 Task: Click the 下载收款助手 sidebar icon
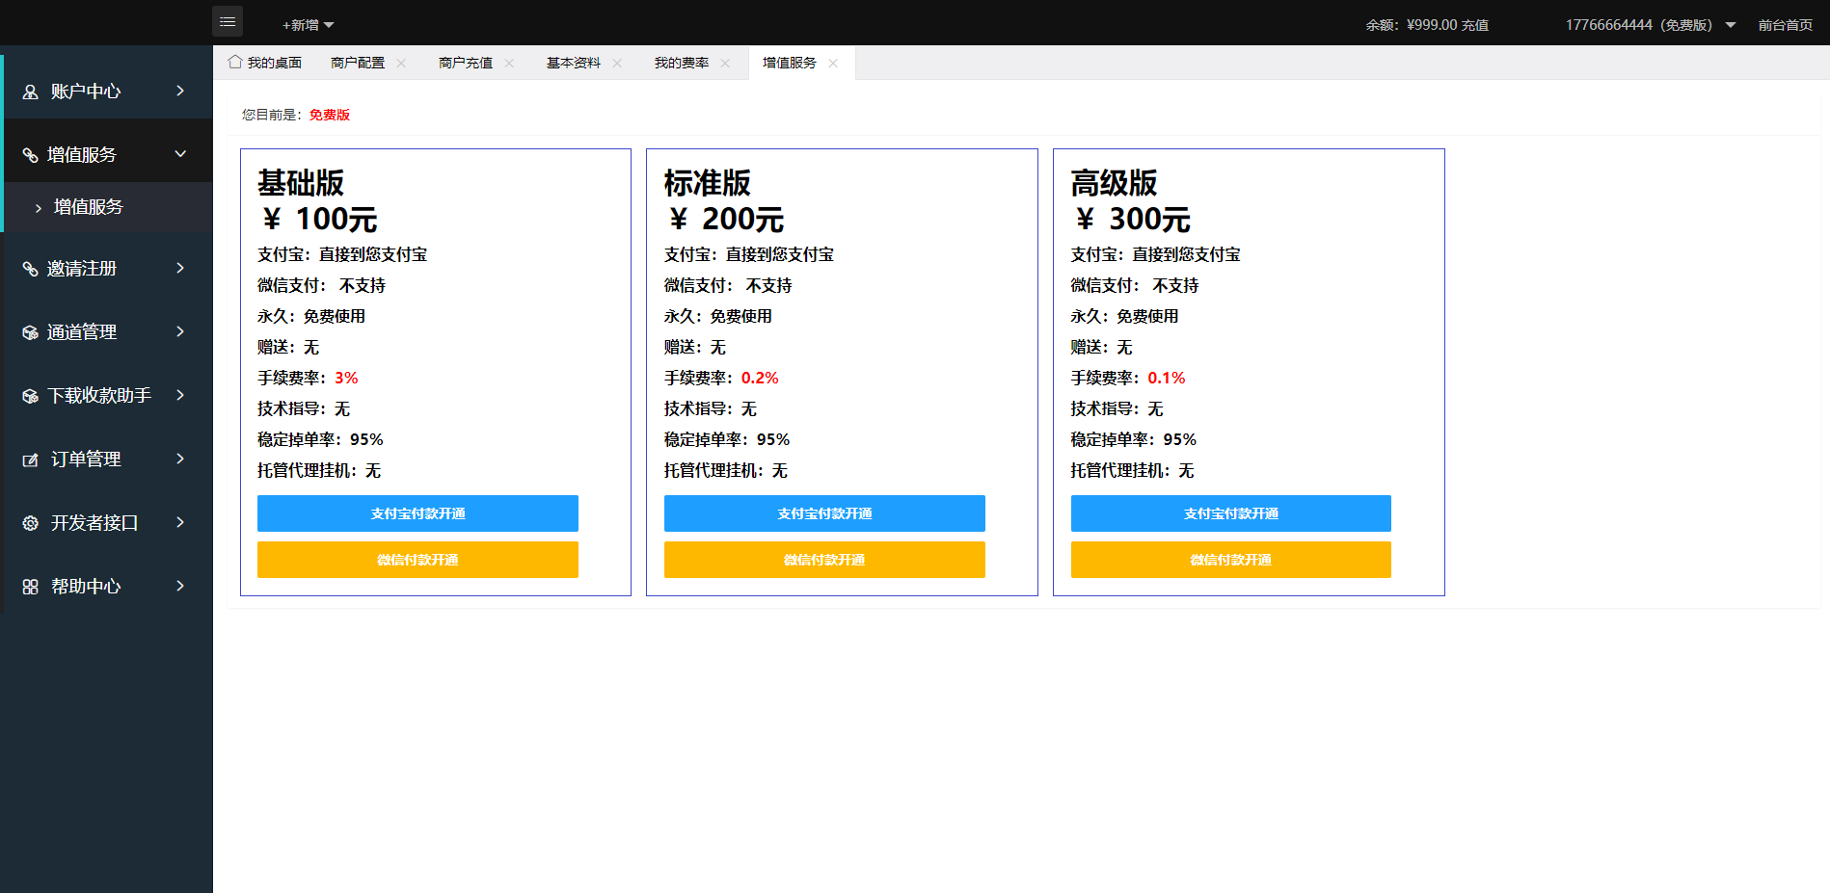tap(31, 396)
